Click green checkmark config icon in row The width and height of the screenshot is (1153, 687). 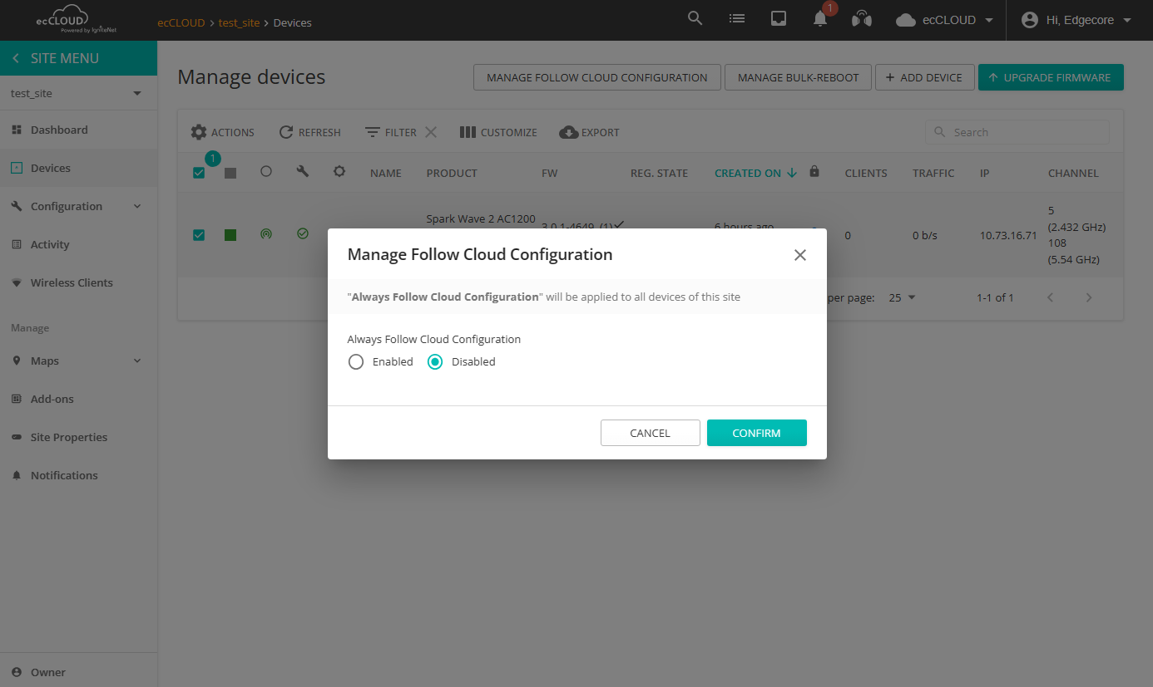pos(303,234)
